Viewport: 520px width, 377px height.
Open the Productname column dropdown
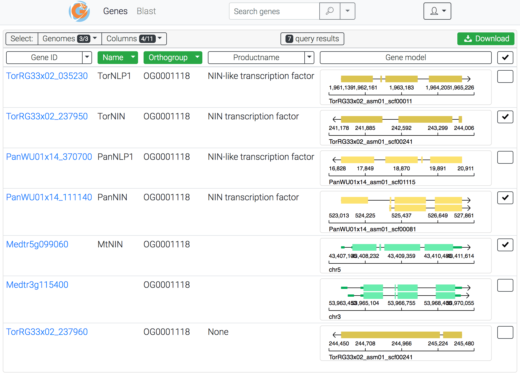309,57
